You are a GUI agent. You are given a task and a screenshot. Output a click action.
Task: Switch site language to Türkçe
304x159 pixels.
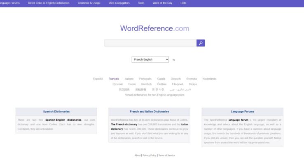pos(193,84)
